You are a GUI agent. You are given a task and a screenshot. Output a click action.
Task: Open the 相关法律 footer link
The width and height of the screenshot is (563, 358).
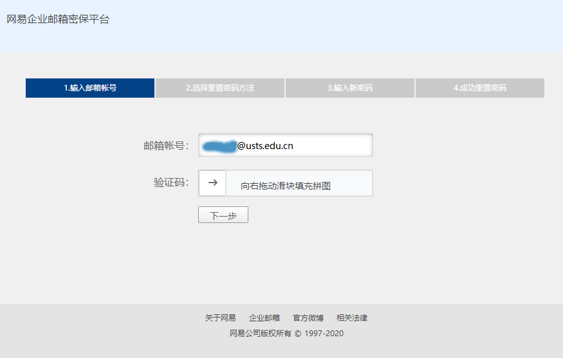[x=352, y=318]
